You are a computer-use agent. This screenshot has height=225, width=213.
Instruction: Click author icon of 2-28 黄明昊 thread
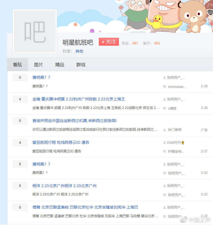[x=165, y=78]
